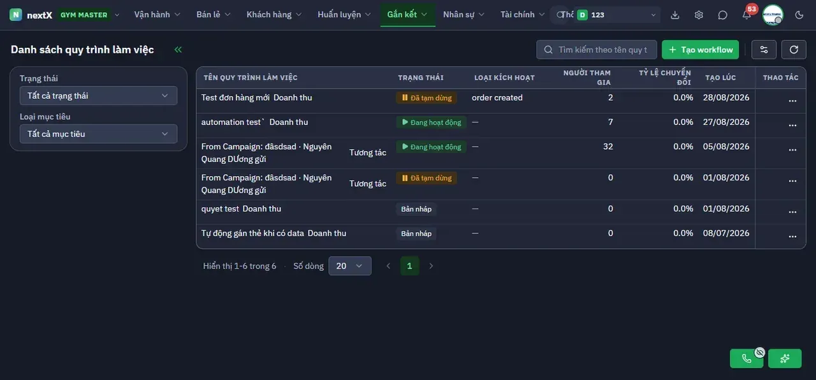816x380 pixels.
Task: Open the Huấn luyện menu
Action: coord(344,15)
